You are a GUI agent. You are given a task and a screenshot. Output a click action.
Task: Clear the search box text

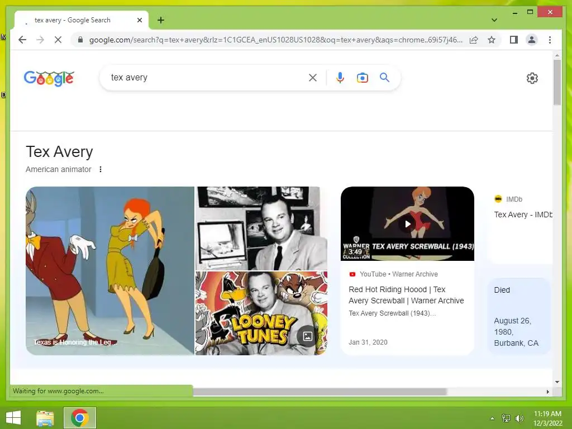click(313, 77)
